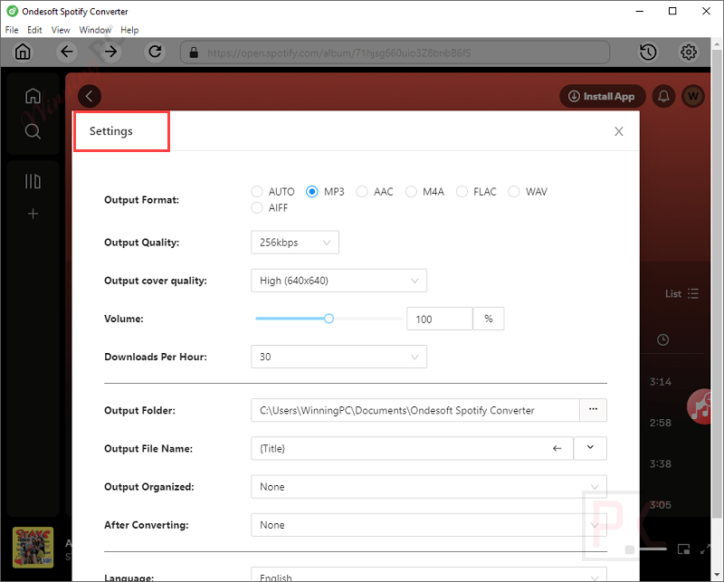The width and height of the screenshot is (724, 582).
Task: Click the Output Folder path field
Action: click(x=415, y=410)
